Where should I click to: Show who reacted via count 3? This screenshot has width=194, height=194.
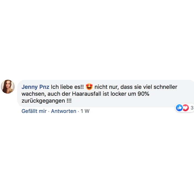point(192,108)
